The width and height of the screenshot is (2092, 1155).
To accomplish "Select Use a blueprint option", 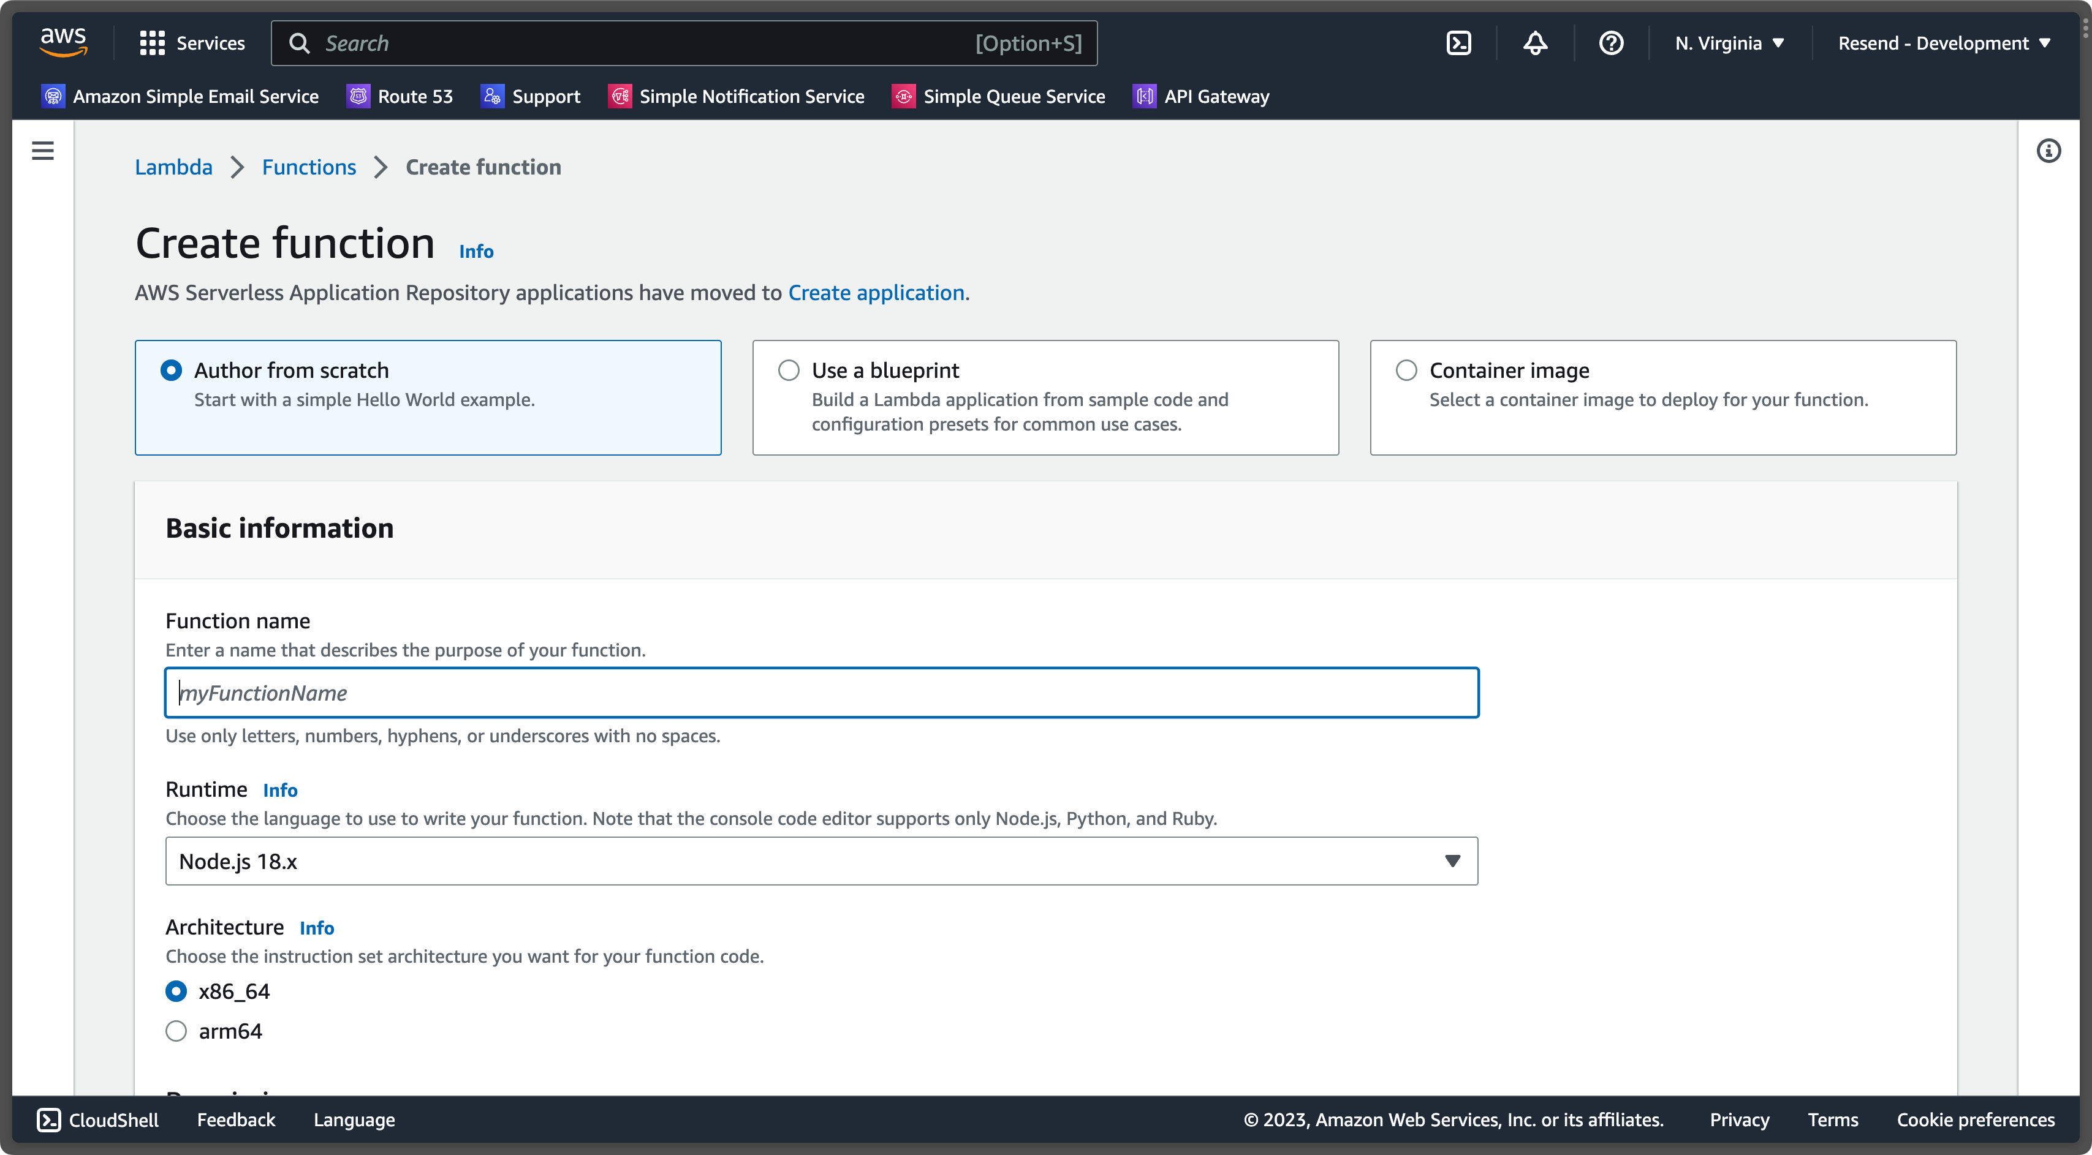I will [x=789, y=370].
